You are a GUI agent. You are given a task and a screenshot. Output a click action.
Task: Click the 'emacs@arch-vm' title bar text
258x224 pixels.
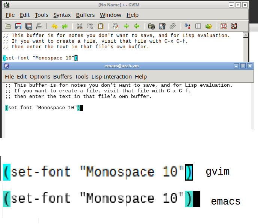click(x=122, y=66)
